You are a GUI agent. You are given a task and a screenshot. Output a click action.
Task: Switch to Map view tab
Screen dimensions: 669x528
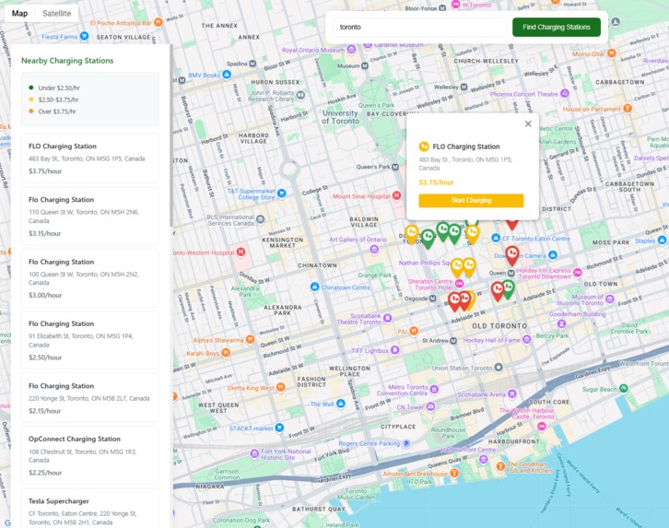pyautogui.click(x=19, y=13)
